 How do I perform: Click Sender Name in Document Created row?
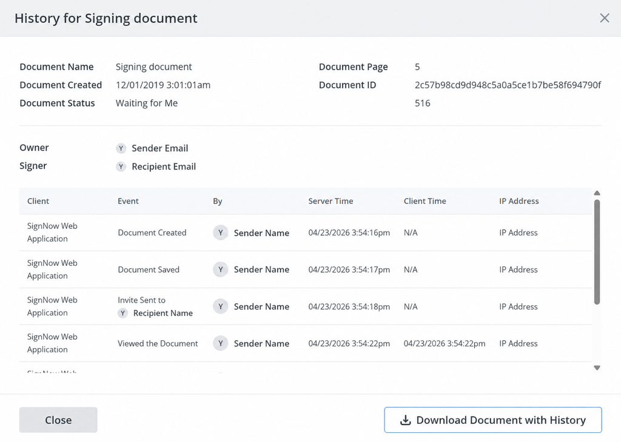point(261,233)
